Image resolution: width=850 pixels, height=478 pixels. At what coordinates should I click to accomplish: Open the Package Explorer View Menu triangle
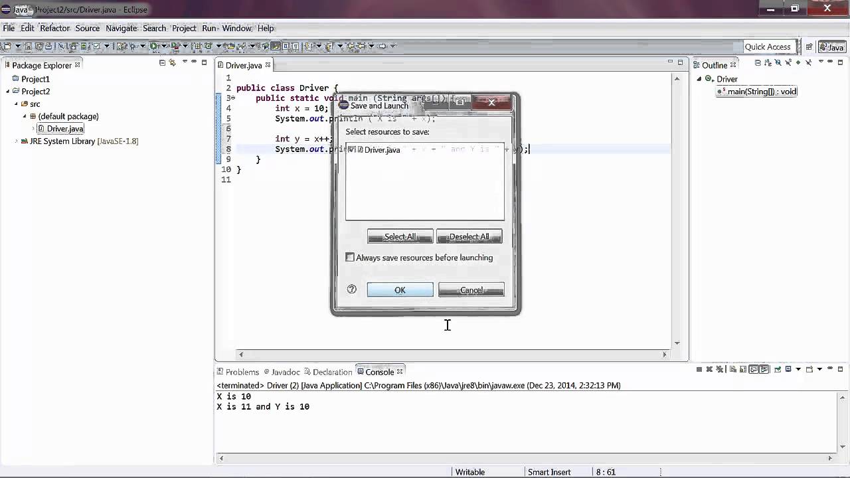[x=185, y=62]
